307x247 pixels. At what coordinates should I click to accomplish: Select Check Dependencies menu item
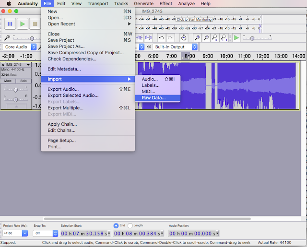(88, 59)
